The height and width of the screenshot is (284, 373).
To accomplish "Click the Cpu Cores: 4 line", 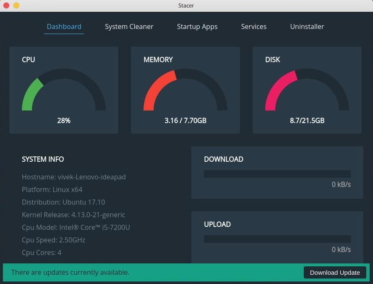I will click(x=42, y=252).
